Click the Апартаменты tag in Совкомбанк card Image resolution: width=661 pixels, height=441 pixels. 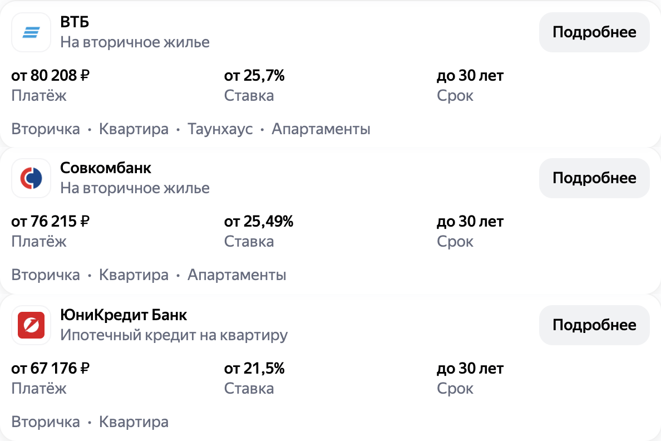tap(237, 275)
